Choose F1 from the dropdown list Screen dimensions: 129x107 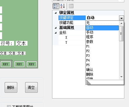[102, 46]
